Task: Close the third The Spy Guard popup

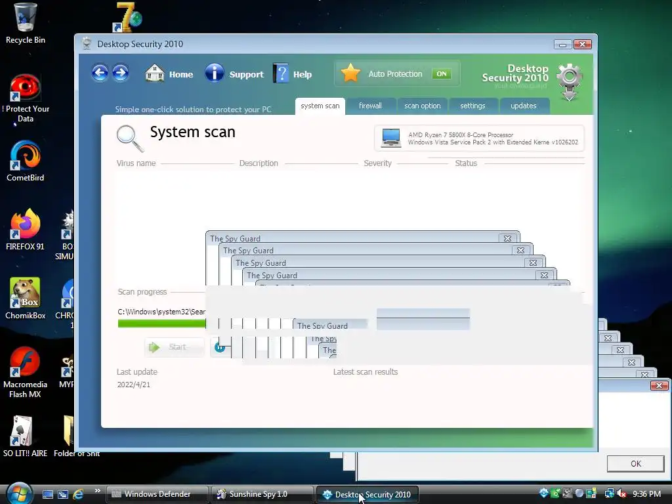Action: 533,262
